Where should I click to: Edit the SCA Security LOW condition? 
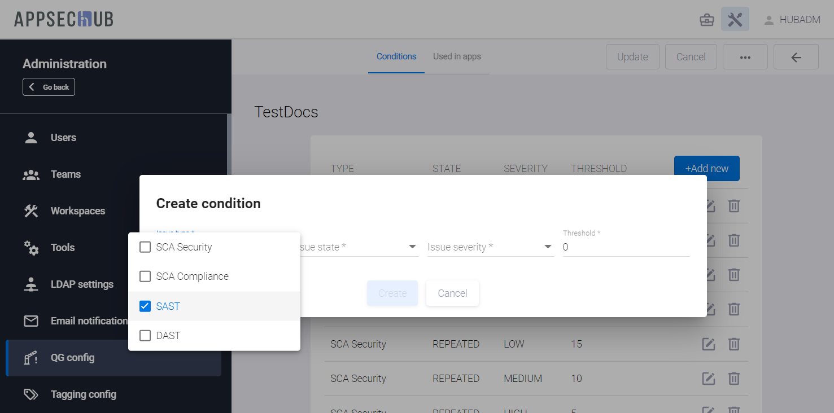[x=709, y=344]
